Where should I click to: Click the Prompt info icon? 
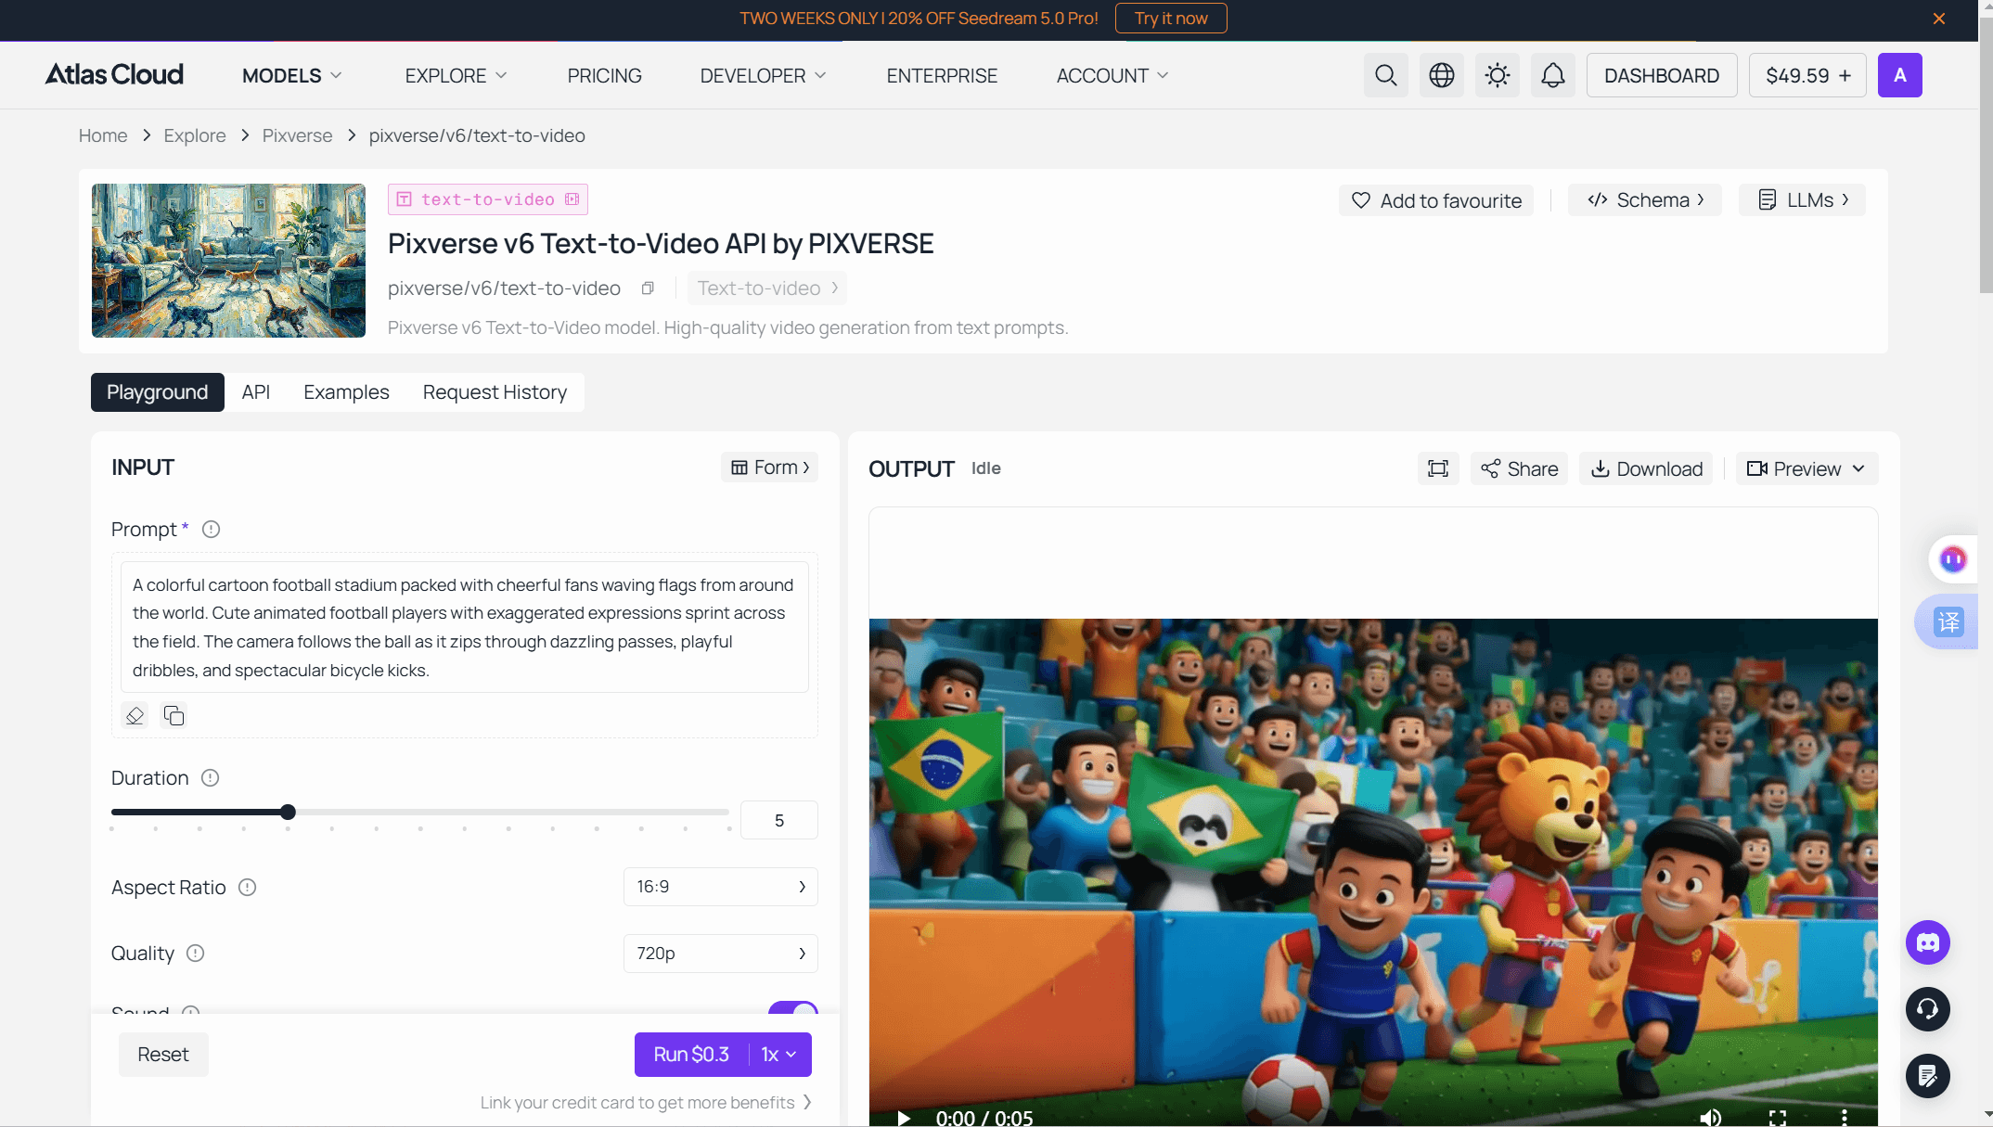(211, 530)
